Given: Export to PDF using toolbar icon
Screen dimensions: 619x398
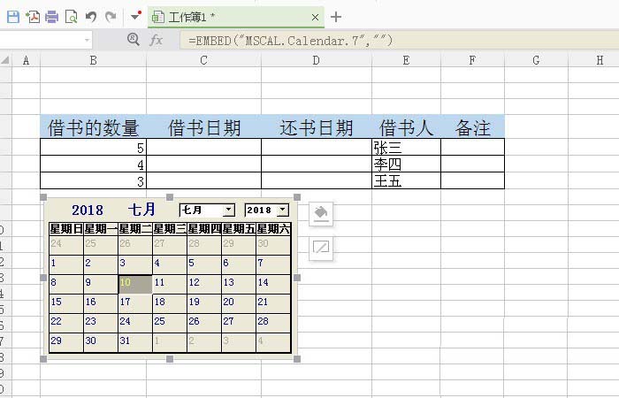Looking at the screenshot, I should (33, 17).
